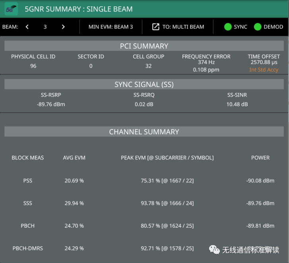Click the green SYNC indicator light

point(228,27)
